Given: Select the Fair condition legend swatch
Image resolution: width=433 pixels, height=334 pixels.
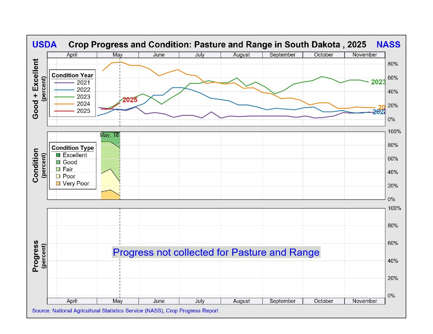Looking at the screenshot, I should click(x=58, y=169).
